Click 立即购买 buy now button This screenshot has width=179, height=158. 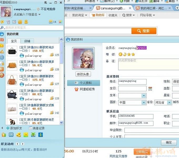coord(142,152)
